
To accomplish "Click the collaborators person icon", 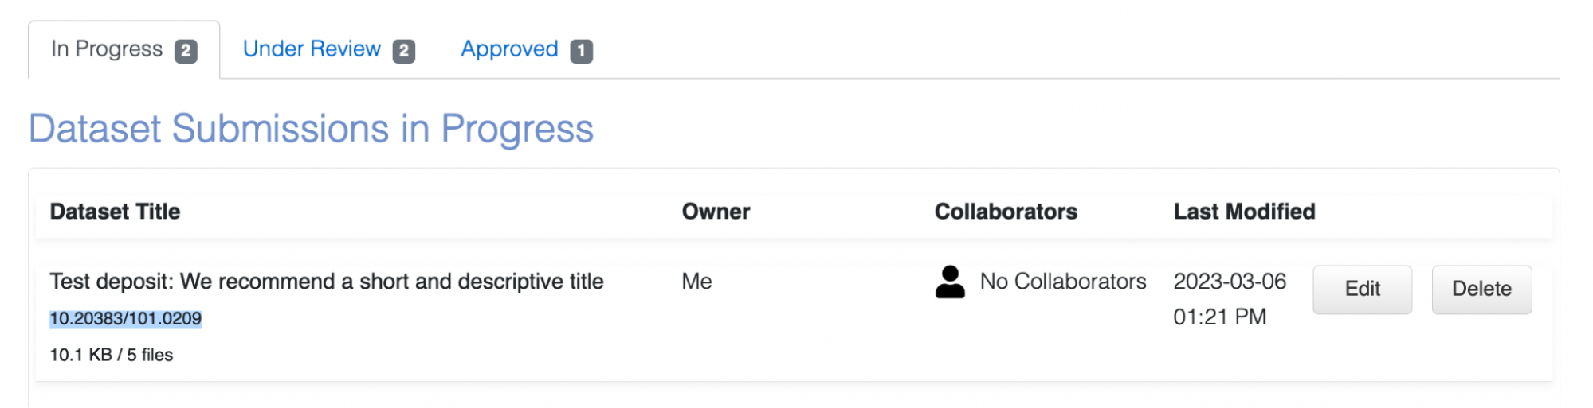I will [x=949, y=282].
